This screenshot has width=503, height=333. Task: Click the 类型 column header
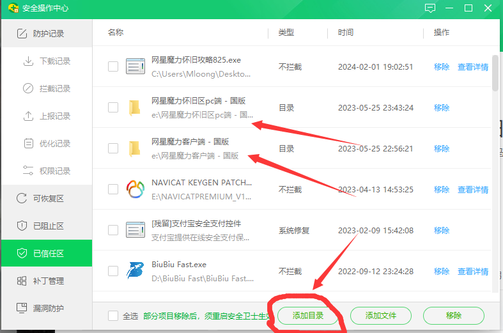pos(286,33)
